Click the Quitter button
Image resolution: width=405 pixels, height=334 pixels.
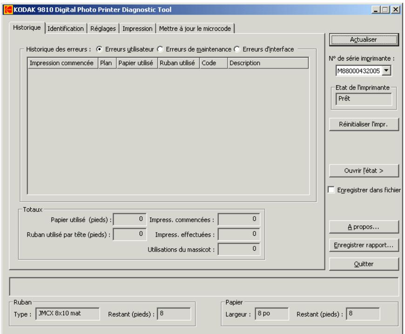364,264
